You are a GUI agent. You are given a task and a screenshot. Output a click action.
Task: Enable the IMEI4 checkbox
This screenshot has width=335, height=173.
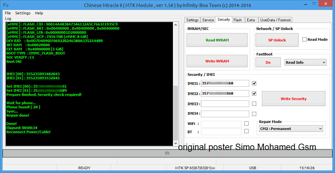point(254,114)
